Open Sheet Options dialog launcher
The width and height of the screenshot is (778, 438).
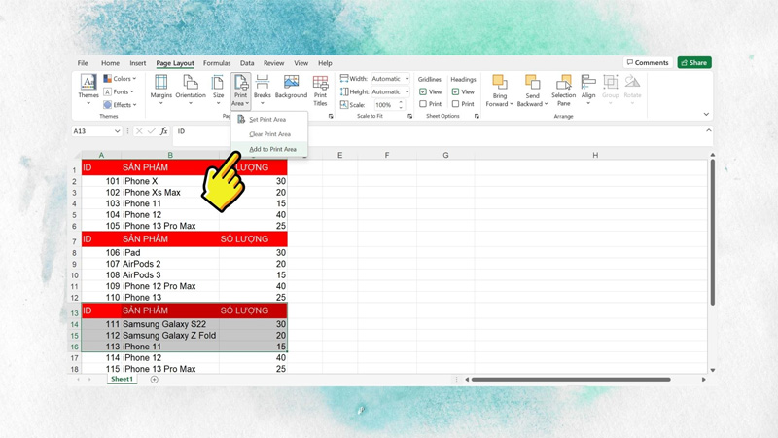tap(477, 116)
